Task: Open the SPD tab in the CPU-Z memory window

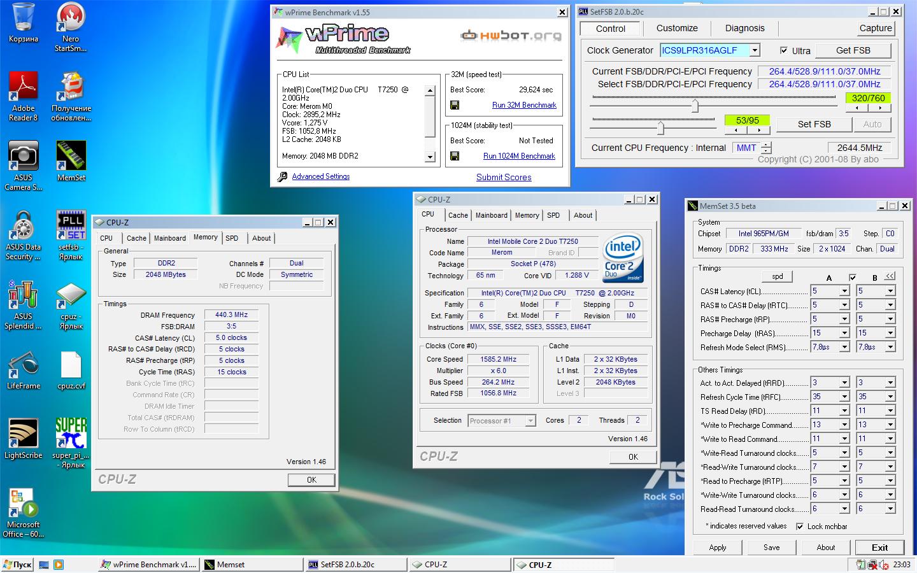Action: tap(232, 238)
